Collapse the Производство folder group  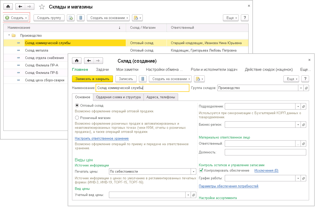tap(9, 35)
